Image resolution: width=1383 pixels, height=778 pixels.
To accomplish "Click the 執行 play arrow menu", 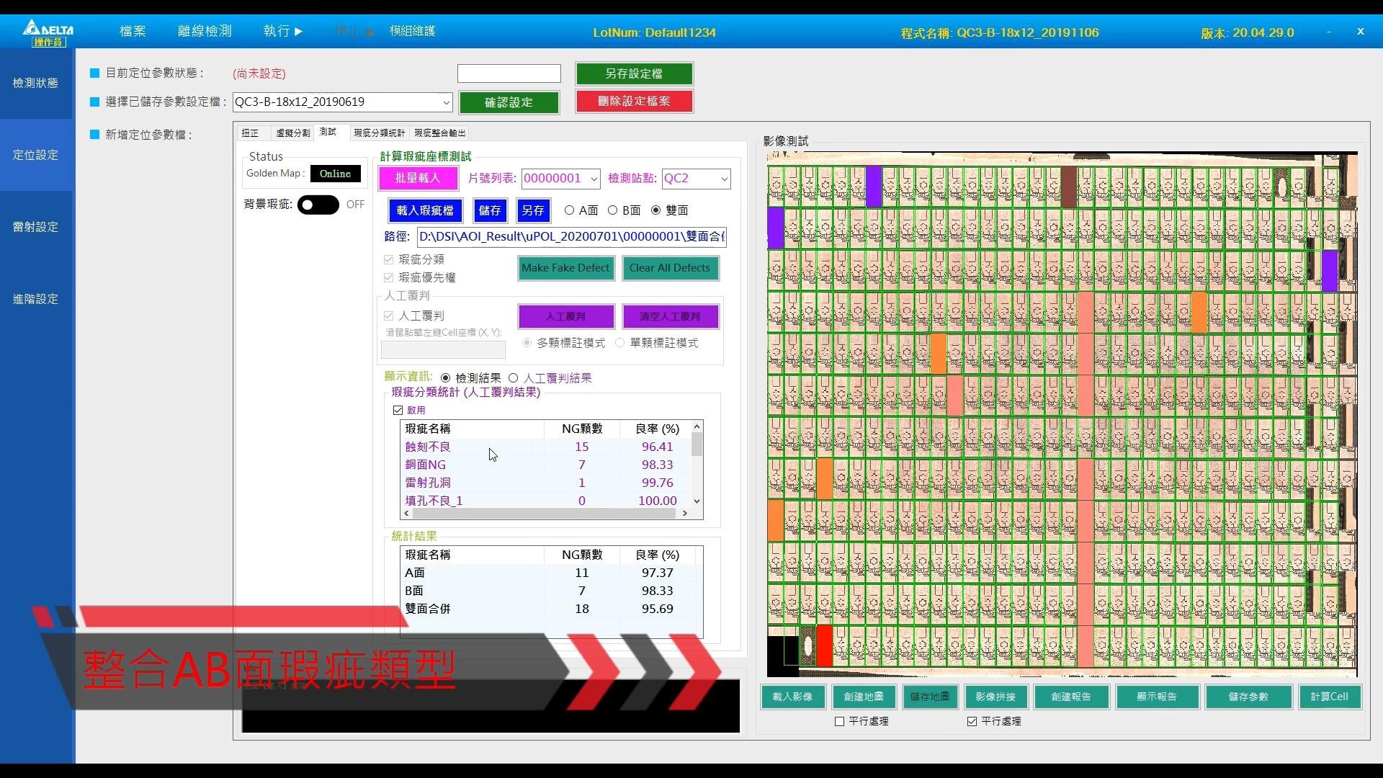I will click(x=282, y=31).
